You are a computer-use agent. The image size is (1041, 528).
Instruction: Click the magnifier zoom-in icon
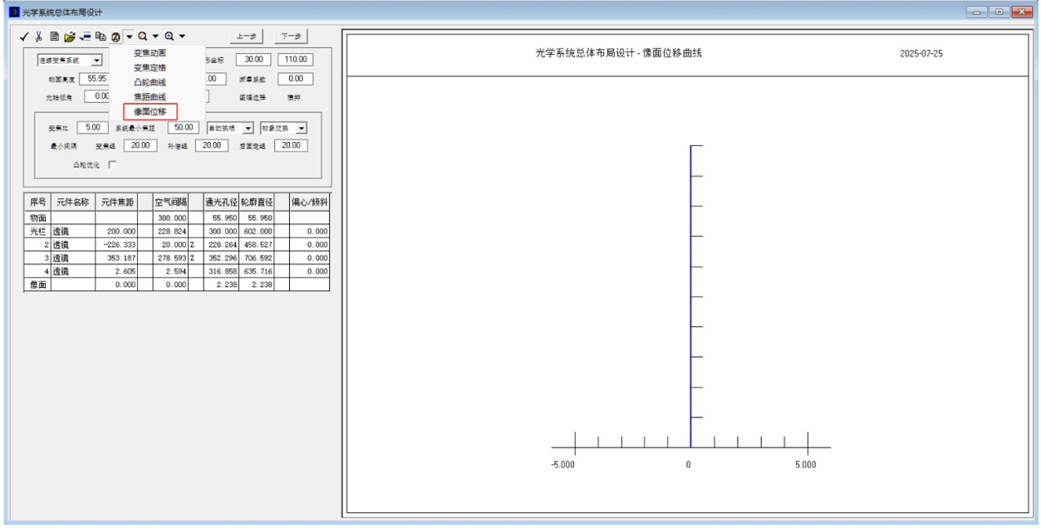pyautogui.click(x=170, y=37)
